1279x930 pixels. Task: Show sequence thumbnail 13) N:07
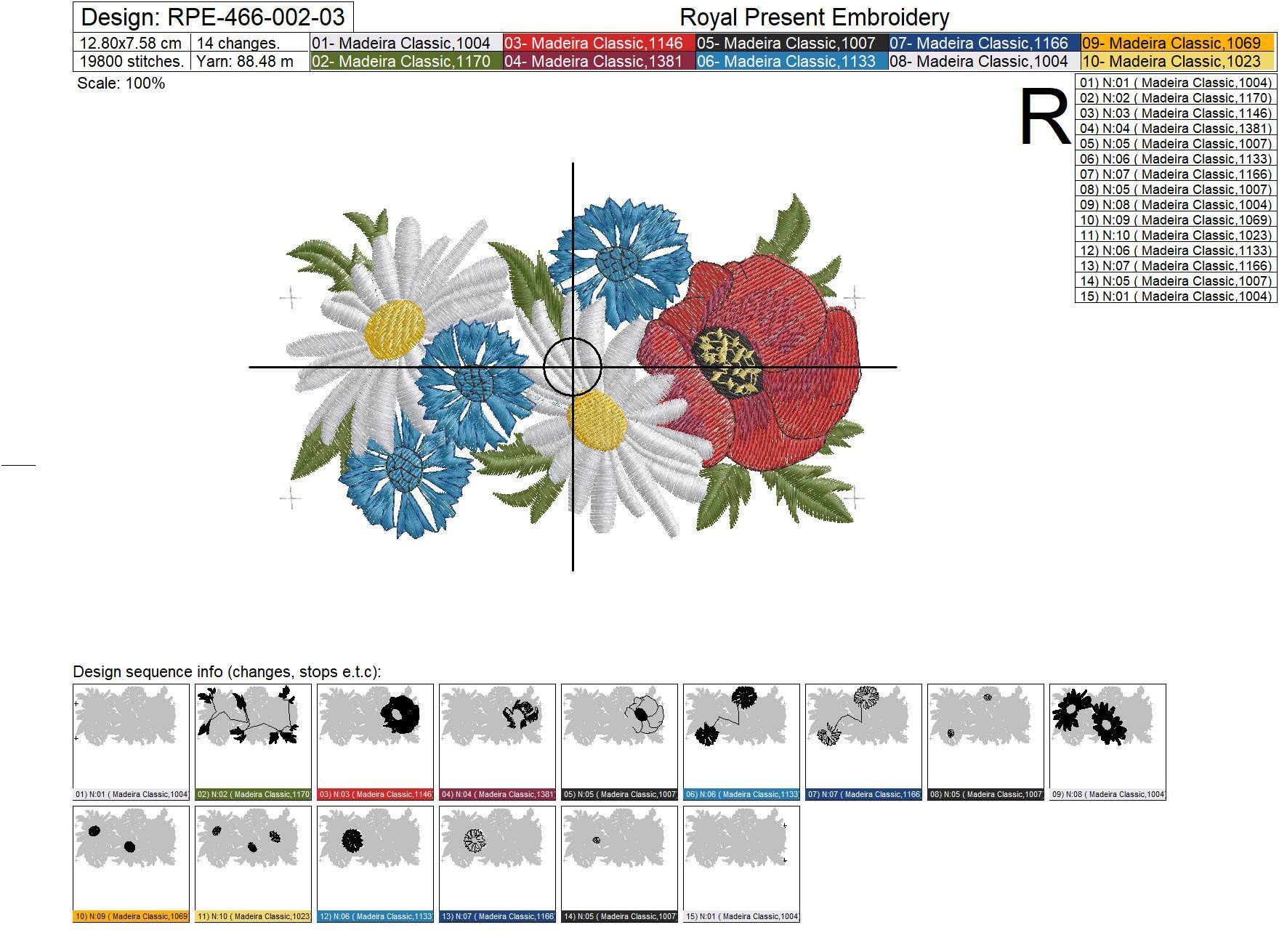497,864
